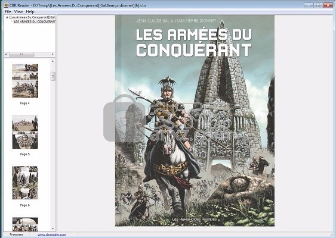The width and height of the screenshot is (336, 238).
Task: Click the thumbnail list vertical scrollbar thumb
Action: (53, 76)
